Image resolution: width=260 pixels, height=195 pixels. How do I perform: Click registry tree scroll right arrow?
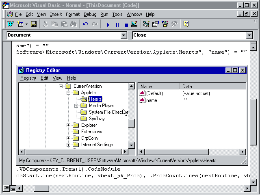pyautogui.click(x=125, y=152)
